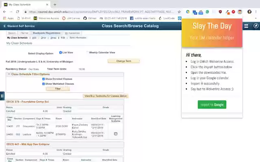The width and height of the screenshot is (260, 162).
Task: Click the compass NavBar icon
Action: coord(256,26)
